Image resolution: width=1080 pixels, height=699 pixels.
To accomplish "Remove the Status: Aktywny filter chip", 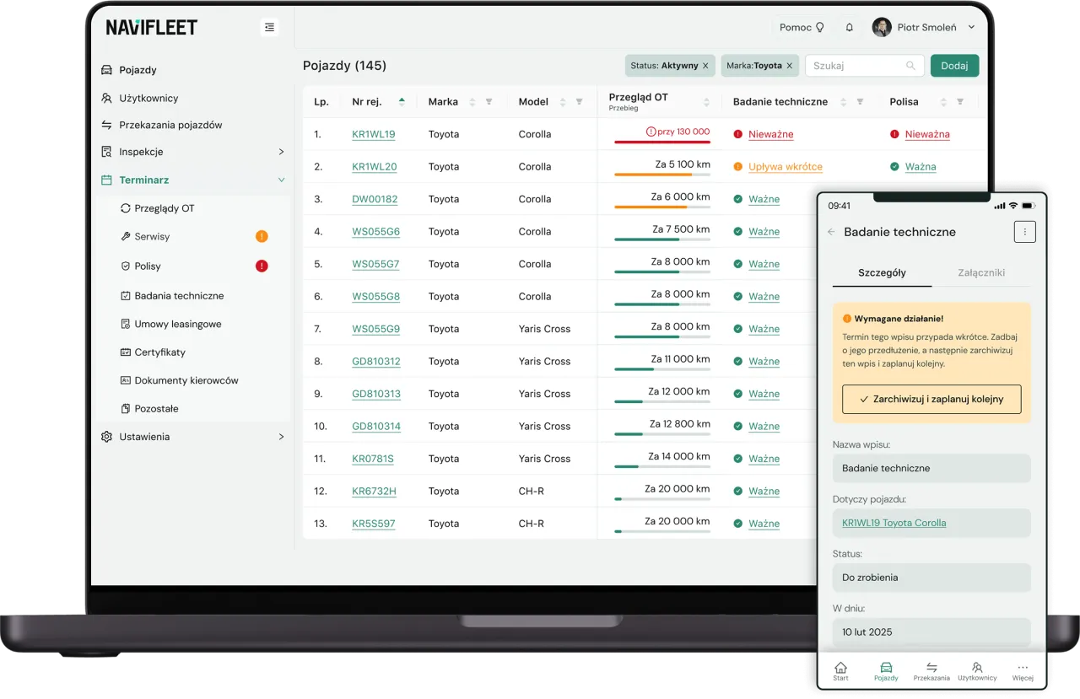I will [705, 66].
